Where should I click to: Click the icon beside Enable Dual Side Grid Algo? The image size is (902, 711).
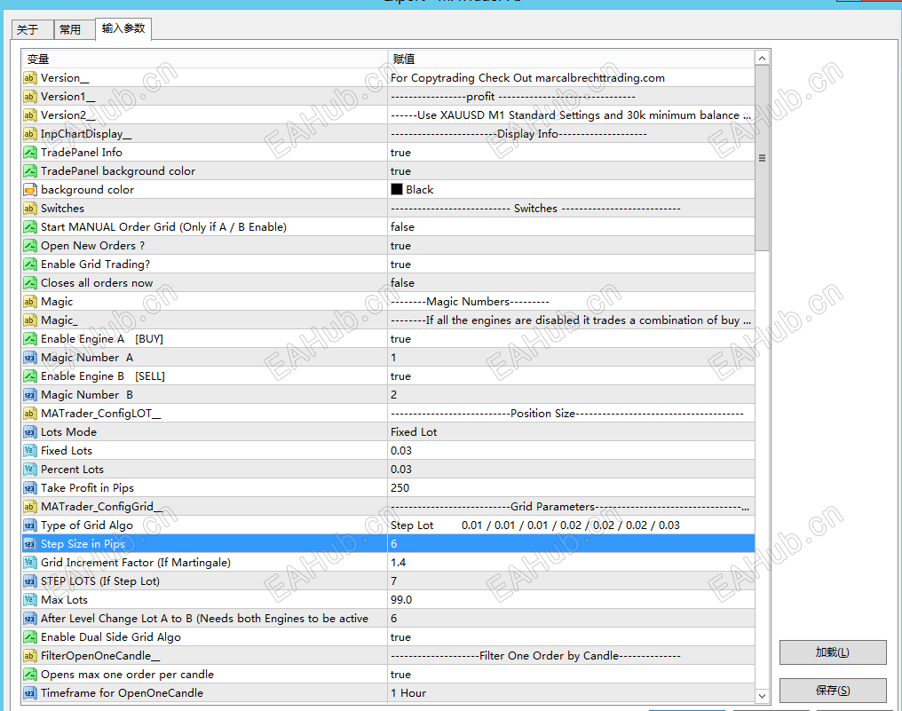30,637
